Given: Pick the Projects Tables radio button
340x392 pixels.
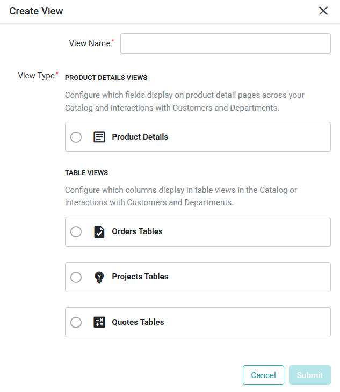Looking at the screenshot, I should pyautogui.click(x=76, y=277).
